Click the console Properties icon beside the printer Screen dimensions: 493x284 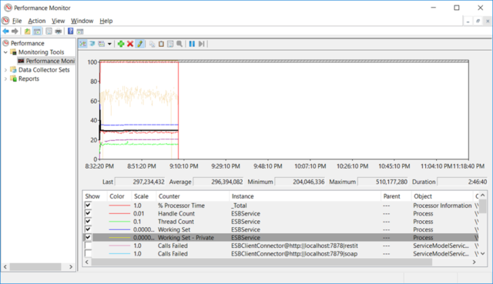49,31
